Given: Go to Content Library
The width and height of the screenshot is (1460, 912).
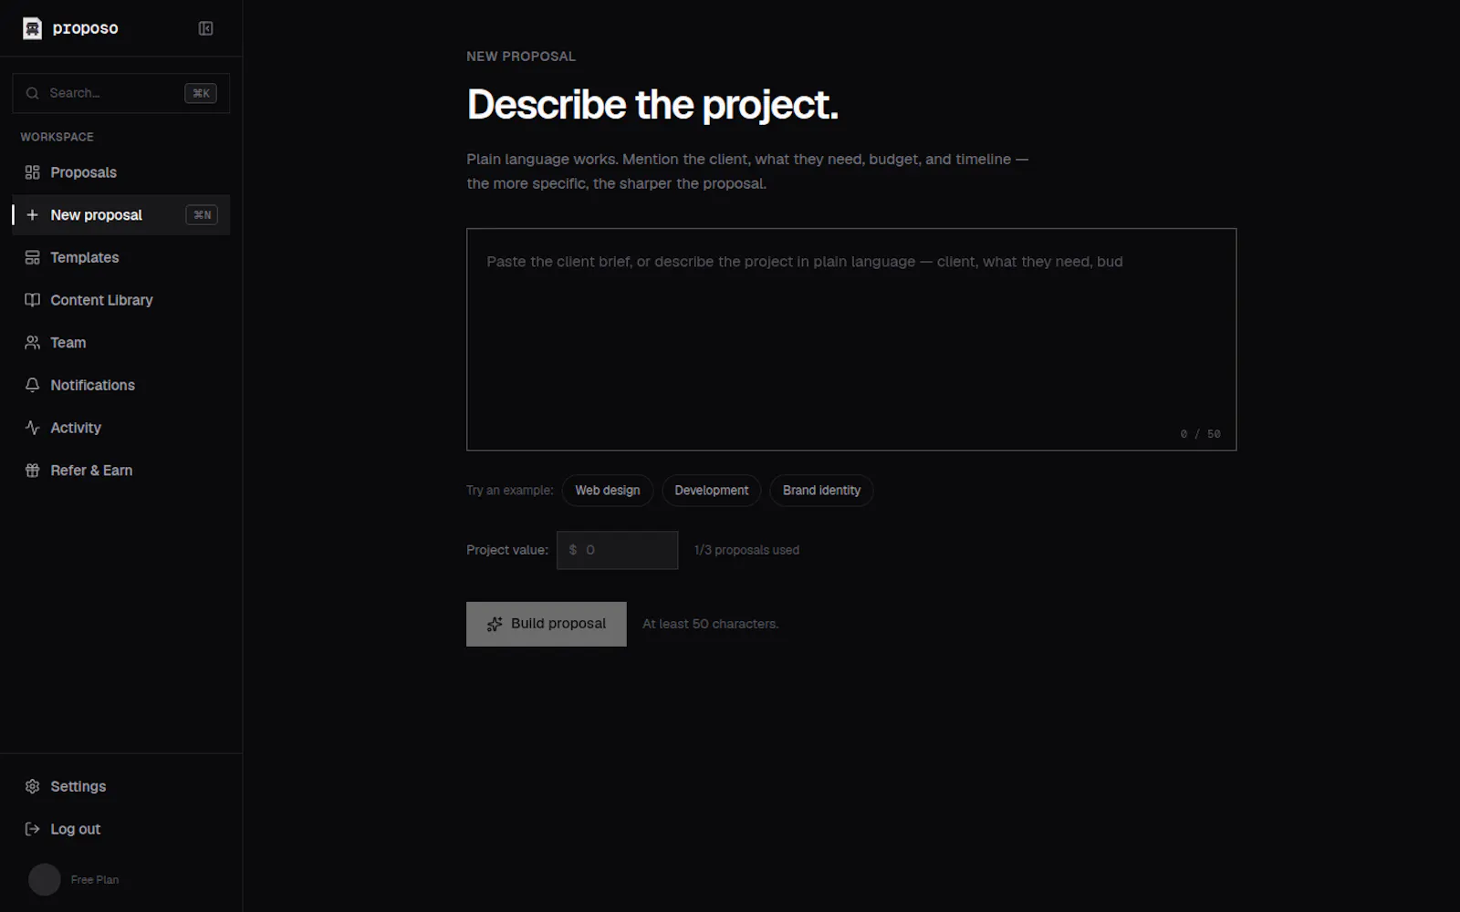Looking at the screenshot, I should [x=121, y=300].
